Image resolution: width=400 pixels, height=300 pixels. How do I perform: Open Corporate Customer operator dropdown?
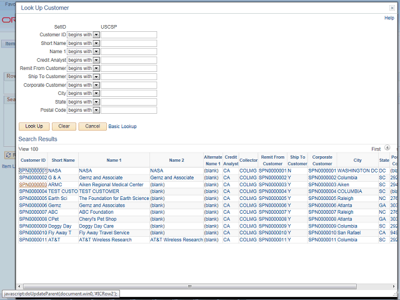coord(96,85)
